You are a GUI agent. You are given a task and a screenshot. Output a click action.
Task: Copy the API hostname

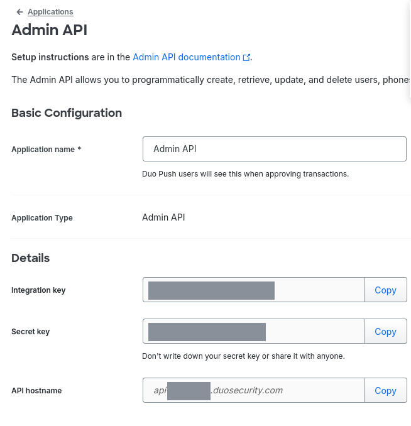(385, 390)
